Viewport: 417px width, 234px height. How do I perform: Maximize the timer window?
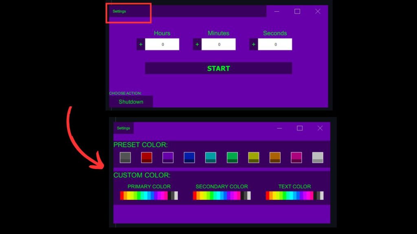click(x=297, y=11)
